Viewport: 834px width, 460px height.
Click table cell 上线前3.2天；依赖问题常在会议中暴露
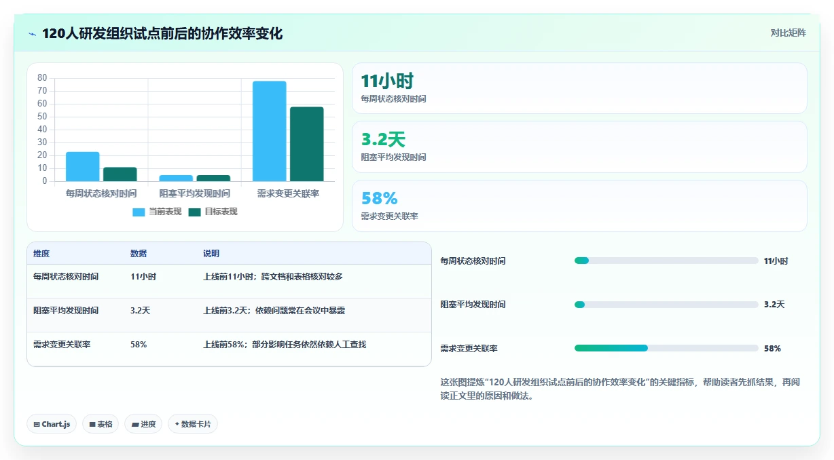pos(274,311)
